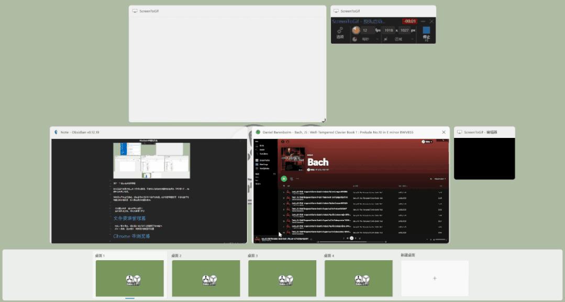Image resolution: width=565 pixels, height=302 pixels.
Task: Click the blue stop recording square
Action: click(x=426, y=30)
